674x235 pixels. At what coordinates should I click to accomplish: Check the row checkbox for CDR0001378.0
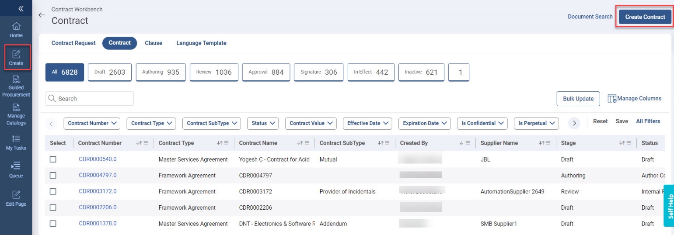click(x=53, y=224)
